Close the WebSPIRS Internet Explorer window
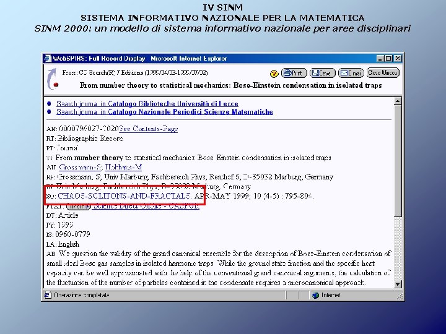 pos(398,59)
